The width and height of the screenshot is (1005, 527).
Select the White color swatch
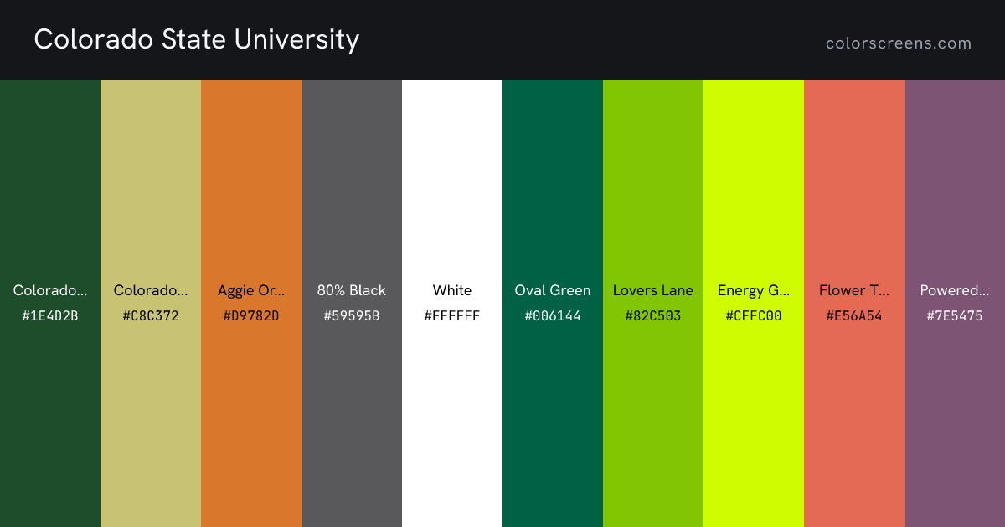[452, 304]
